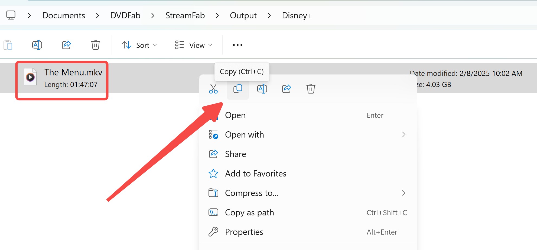Choose Open from the context menu
537x250 pixels.
point(308,115)
